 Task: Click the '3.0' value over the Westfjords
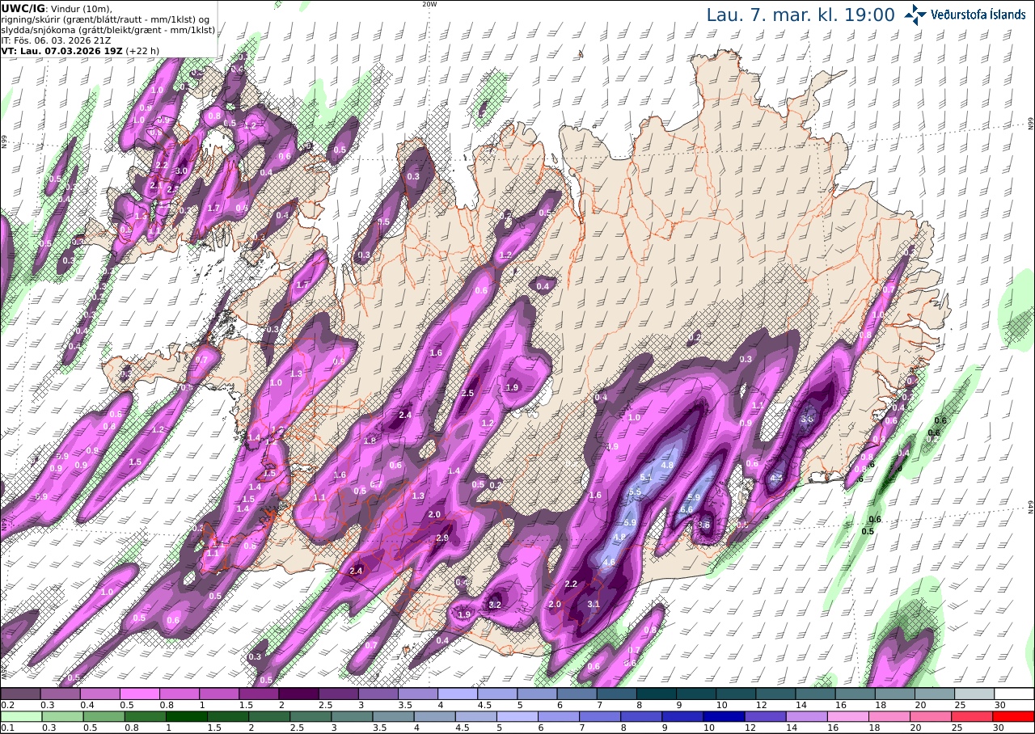pyautogui.click(x=181, y=171)
